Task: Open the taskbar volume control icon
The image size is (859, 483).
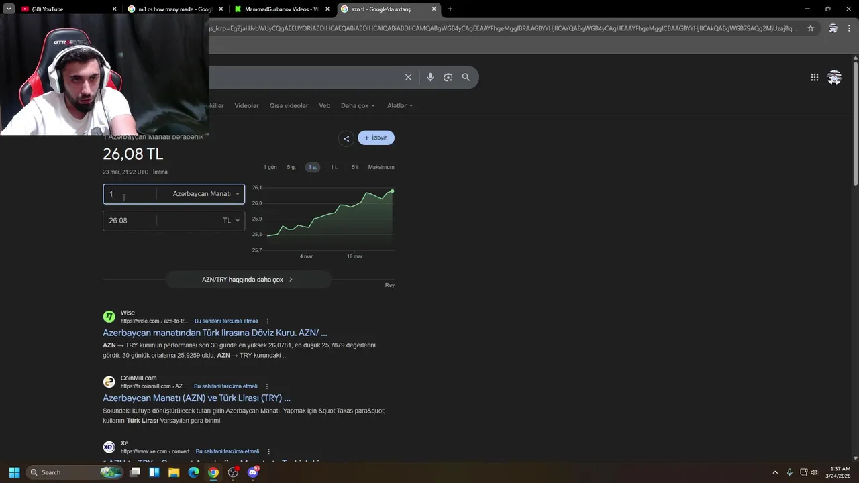Action: [x=814, y=472]
